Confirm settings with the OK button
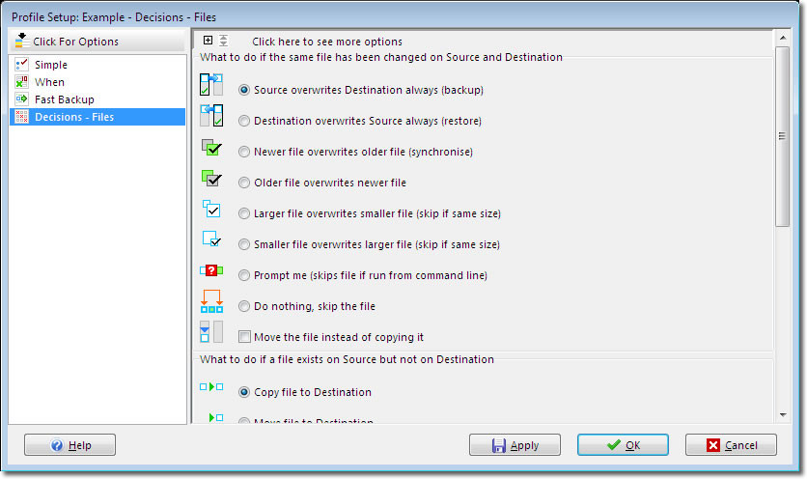Screen dimensions: 807x479 623,445
